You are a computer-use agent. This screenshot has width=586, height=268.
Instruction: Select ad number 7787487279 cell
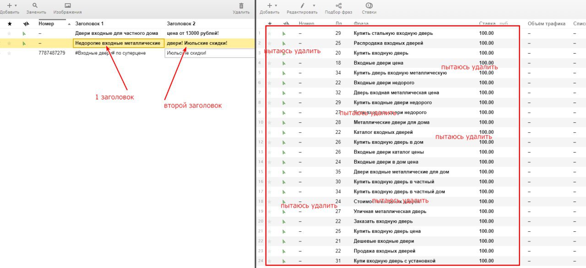coord(52,53)
